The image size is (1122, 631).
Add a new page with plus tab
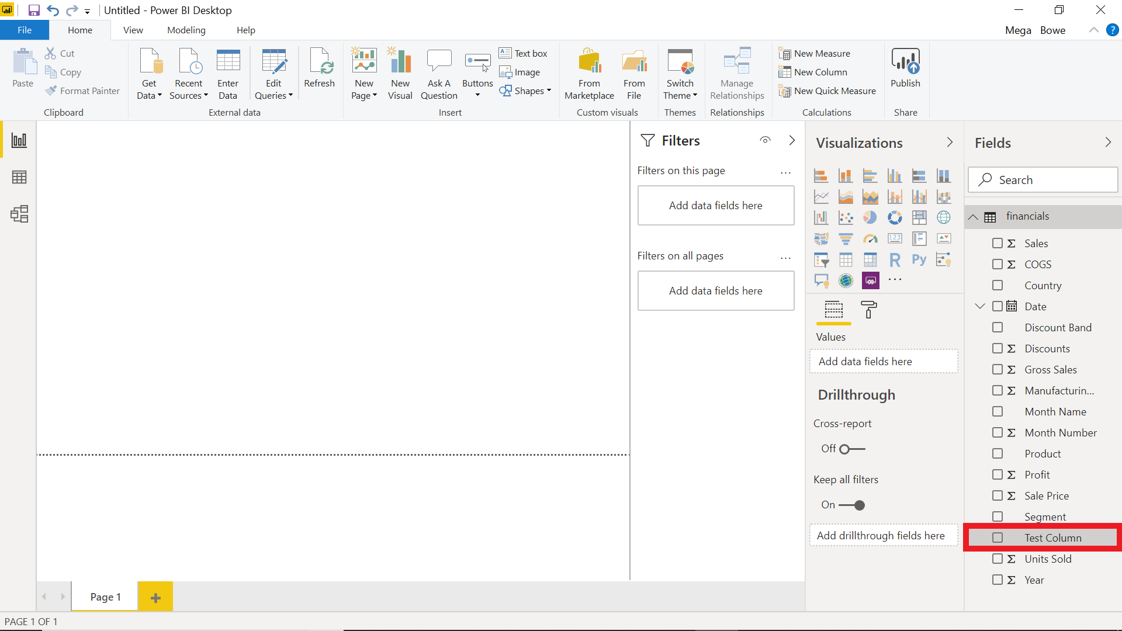[x=155, y=597]
